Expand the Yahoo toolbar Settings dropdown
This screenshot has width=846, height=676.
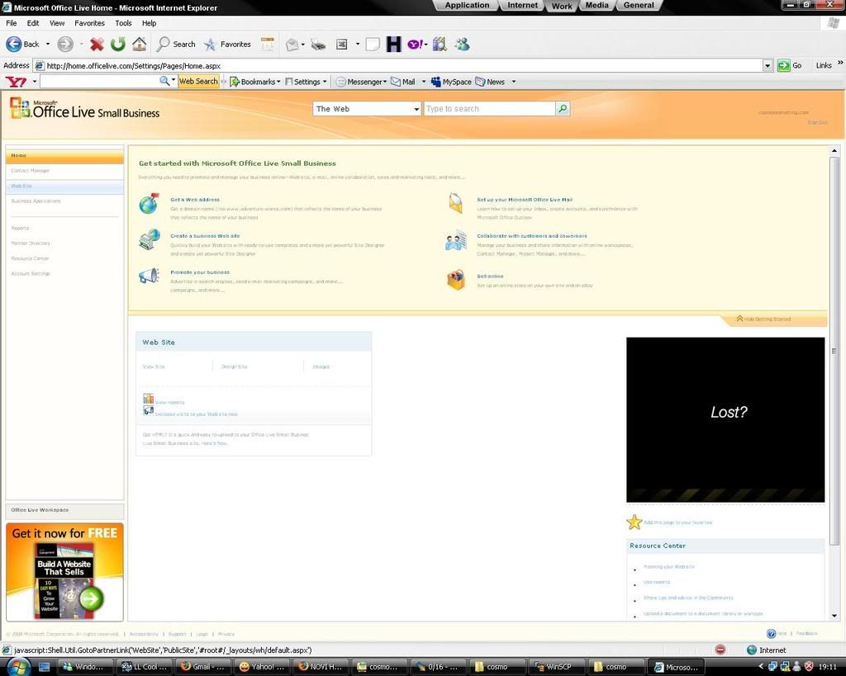pyautogui.click(x=324, y=82)
